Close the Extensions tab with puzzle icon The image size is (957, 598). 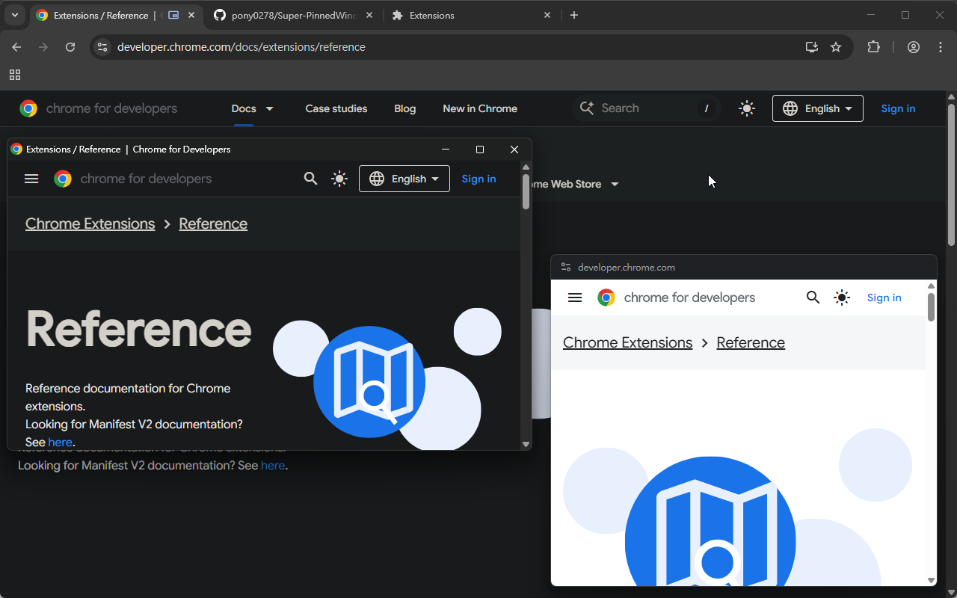(547, 15)
